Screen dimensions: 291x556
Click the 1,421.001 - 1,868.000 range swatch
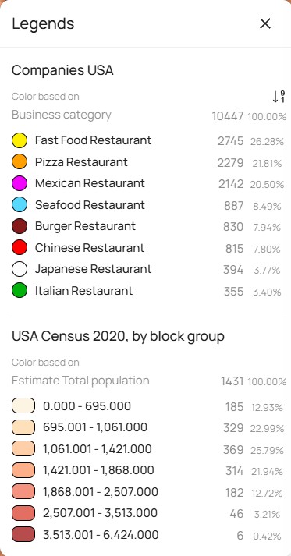(x=23, y=470)
